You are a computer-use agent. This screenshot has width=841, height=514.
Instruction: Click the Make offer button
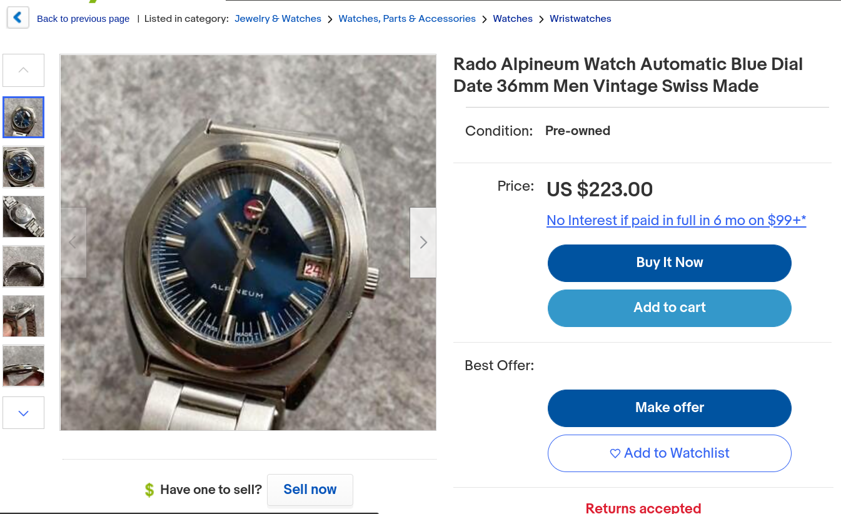tap(669, 408)
